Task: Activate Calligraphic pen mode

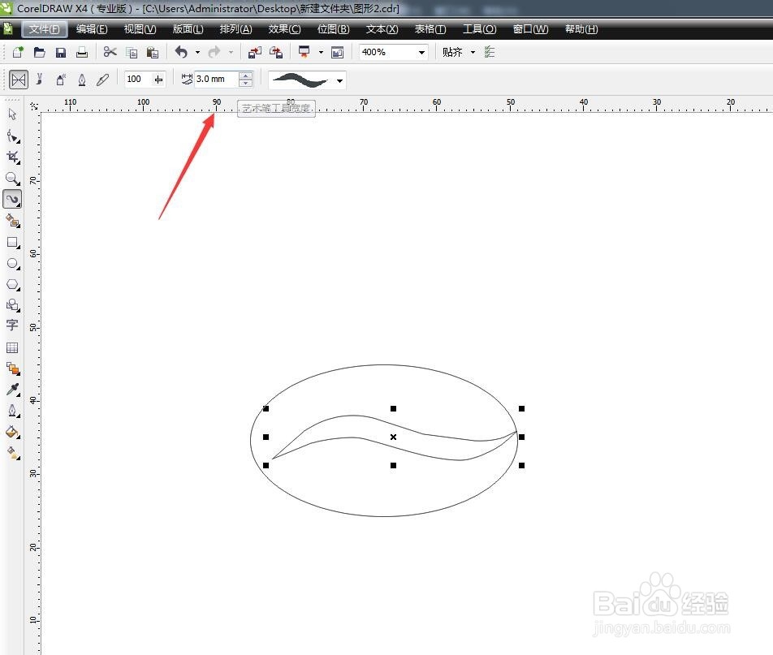Action: click(x=82, y=80)
